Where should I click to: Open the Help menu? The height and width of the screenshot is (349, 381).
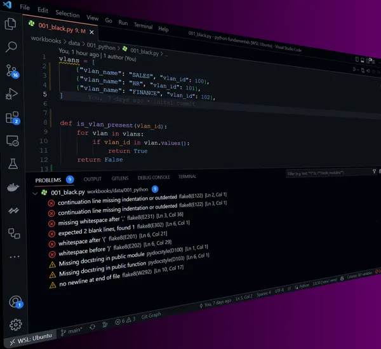163,29
